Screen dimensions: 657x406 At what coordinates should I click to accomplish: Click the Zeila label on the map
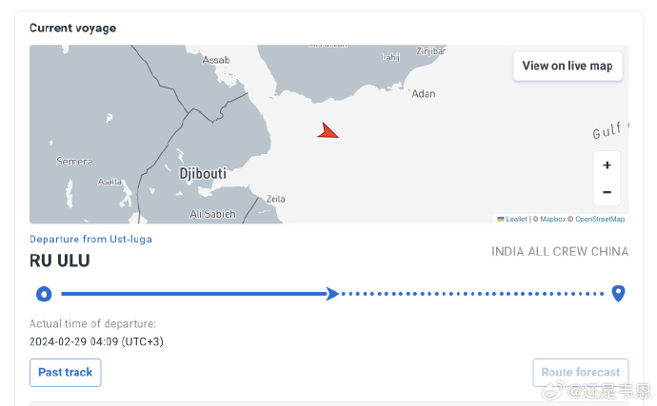(276, 199)
